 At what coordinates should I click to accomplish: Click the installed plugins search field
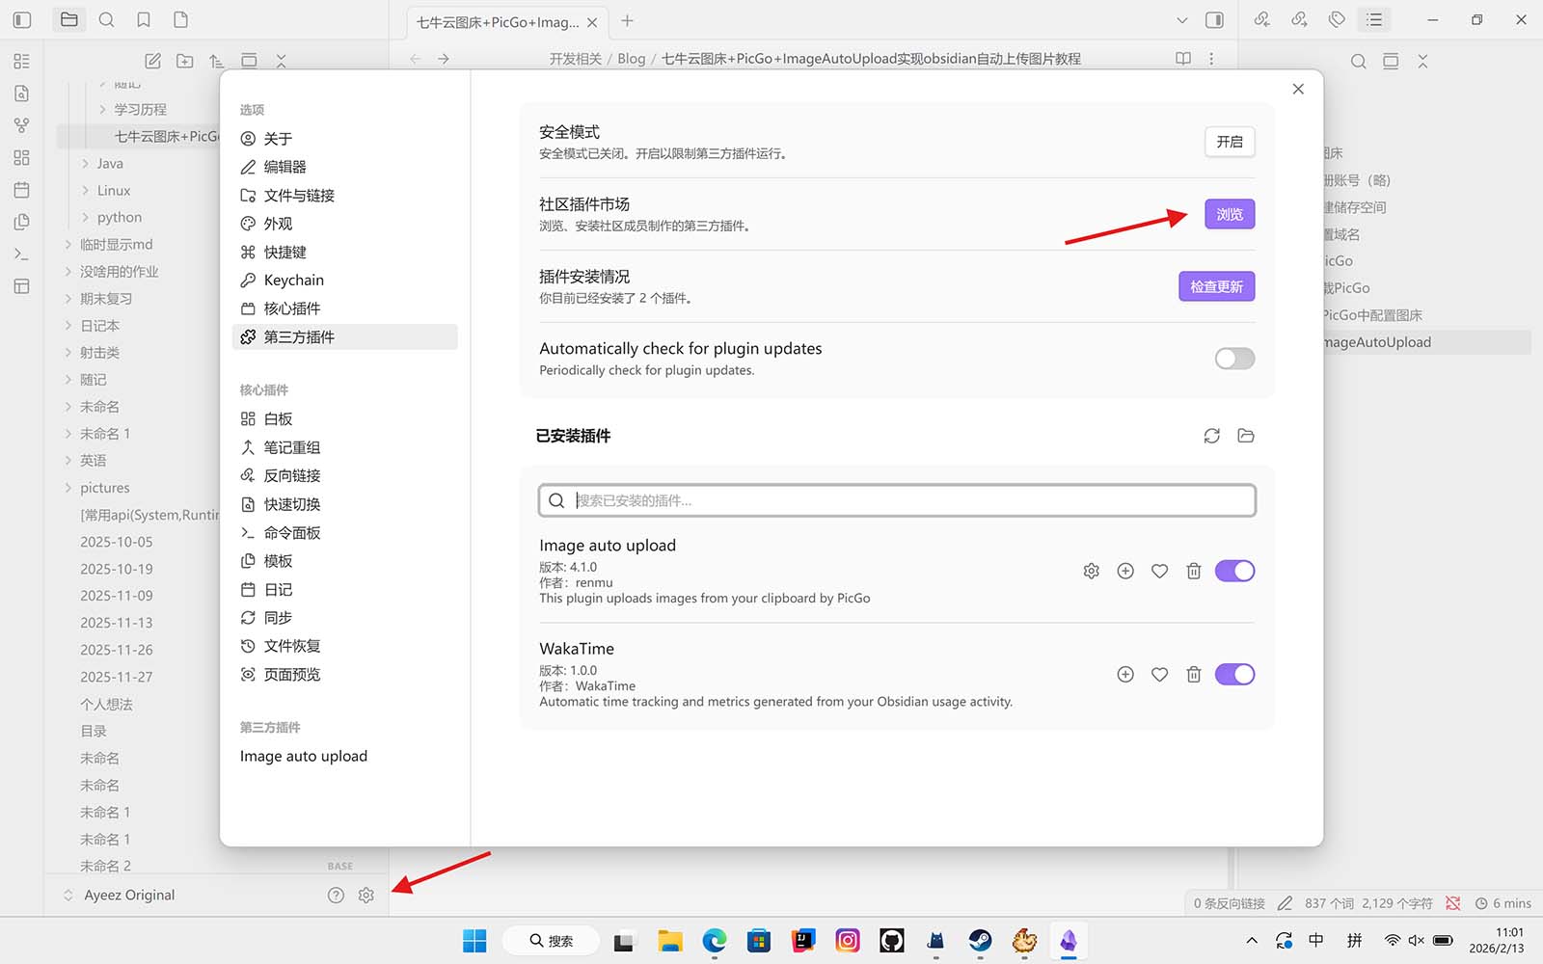click(897, 500)
